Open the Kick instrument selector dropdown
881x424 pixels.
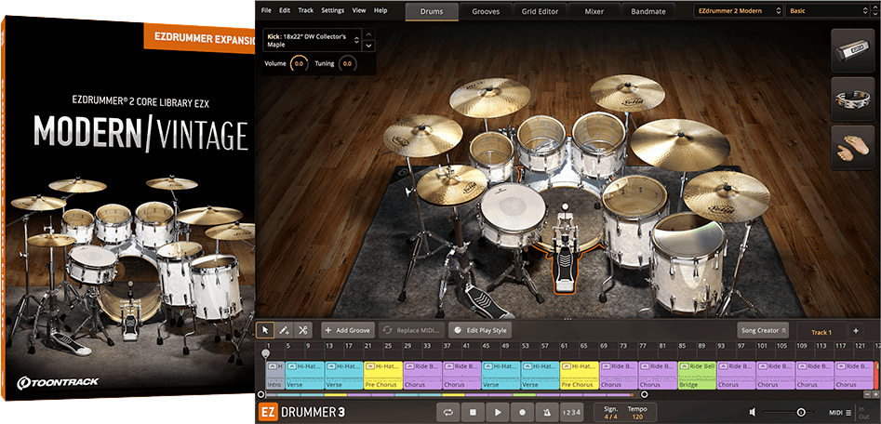click(312, 40)
